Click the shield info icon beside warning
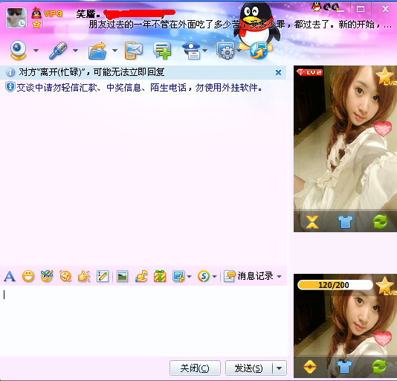Viewport: 397px width, 381px height. tap(10, 87)
